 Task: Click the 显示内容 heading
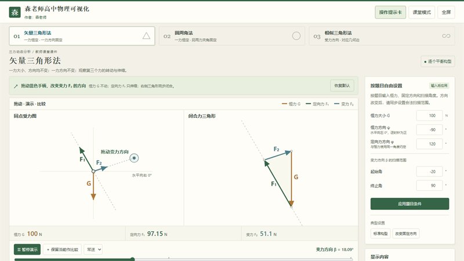379,257
